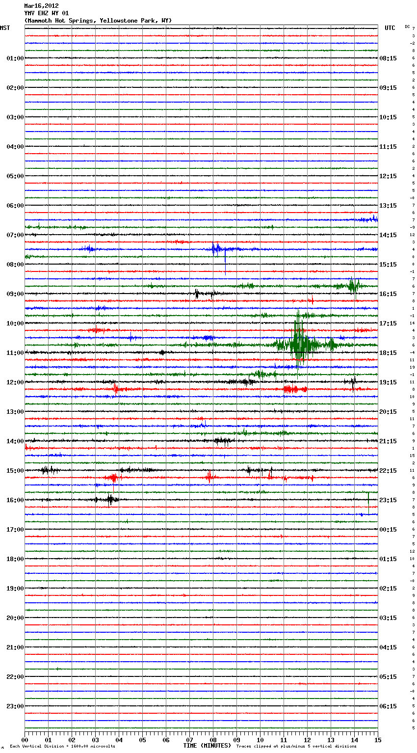
Task: Select the 01:00 MST time label
Action: [x=15, y=58]
